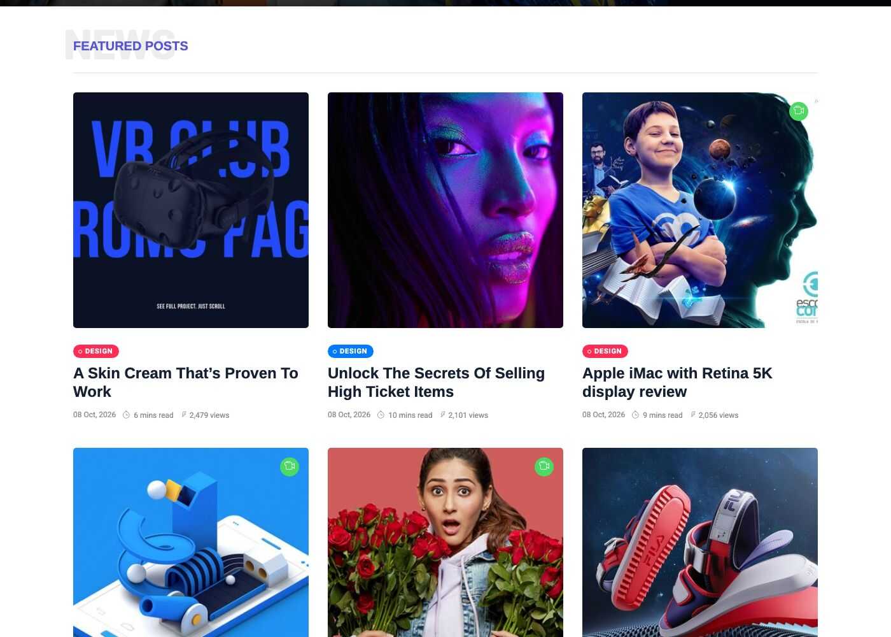Click '9 mins read' text
The image size is (891, 637).
click(x=663, y=415)
